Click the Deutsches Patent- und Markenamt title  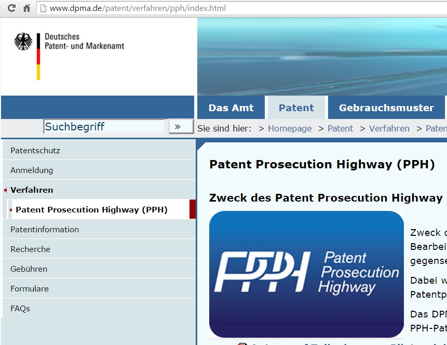pyautogui.click(x=85, y=42)
